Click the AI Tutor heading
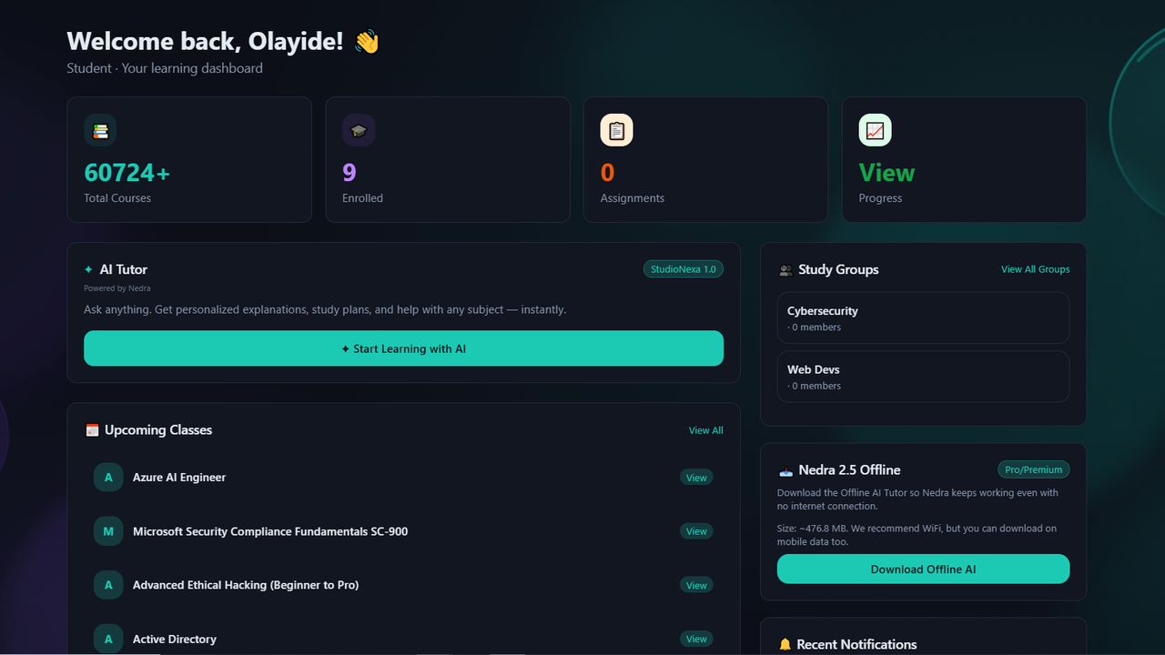 [123, 269]
